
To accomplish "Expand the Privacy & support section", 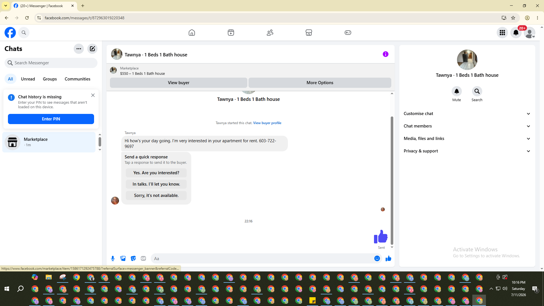I will pyautogui.click(x=467, y=151).
